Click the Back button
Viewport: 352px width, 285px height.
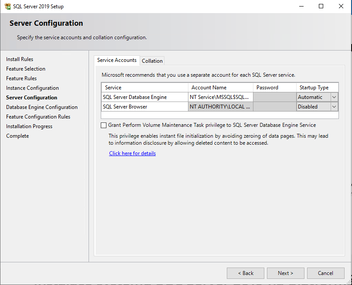[x=246, y=273]
